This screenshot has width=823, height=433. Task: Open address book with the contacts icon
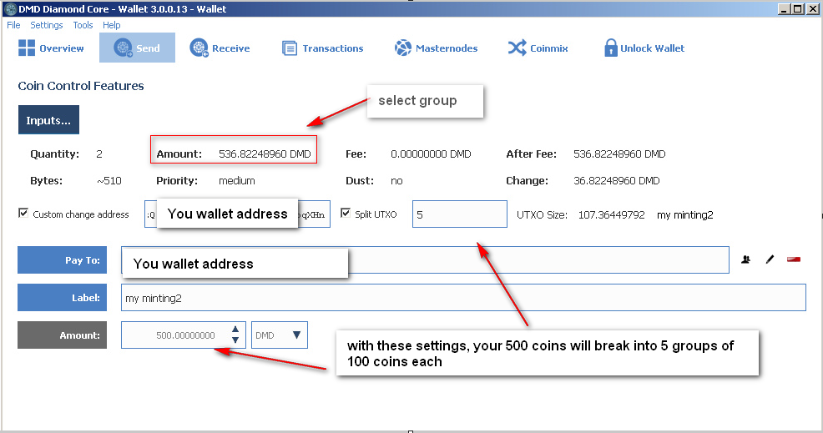point(746,259)
